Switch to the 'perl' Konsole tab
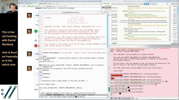Viewport: 179px width, 100px height. pos(114,98)
